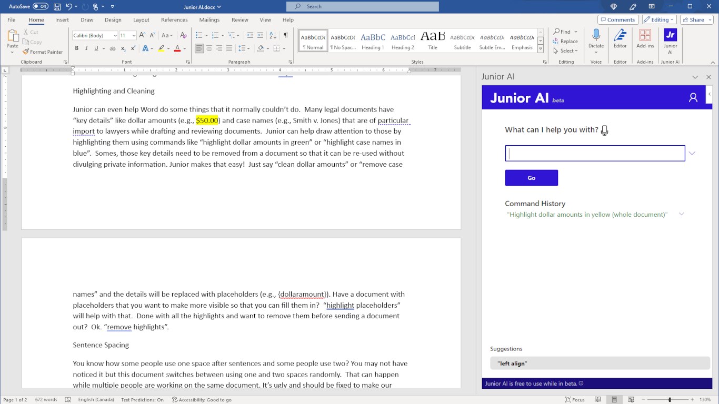This screenshot has width=719, height=404.
Task: Toggle subscript formatting
Action: [x=123, y=48]
